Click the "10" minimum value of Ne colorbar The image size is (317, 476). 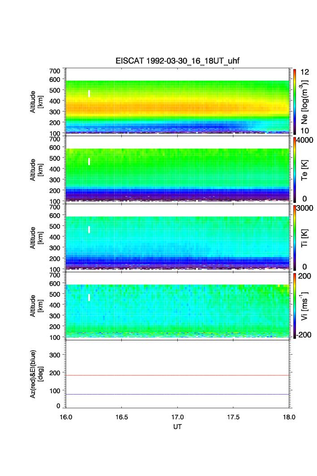click(x=304, y=131)
